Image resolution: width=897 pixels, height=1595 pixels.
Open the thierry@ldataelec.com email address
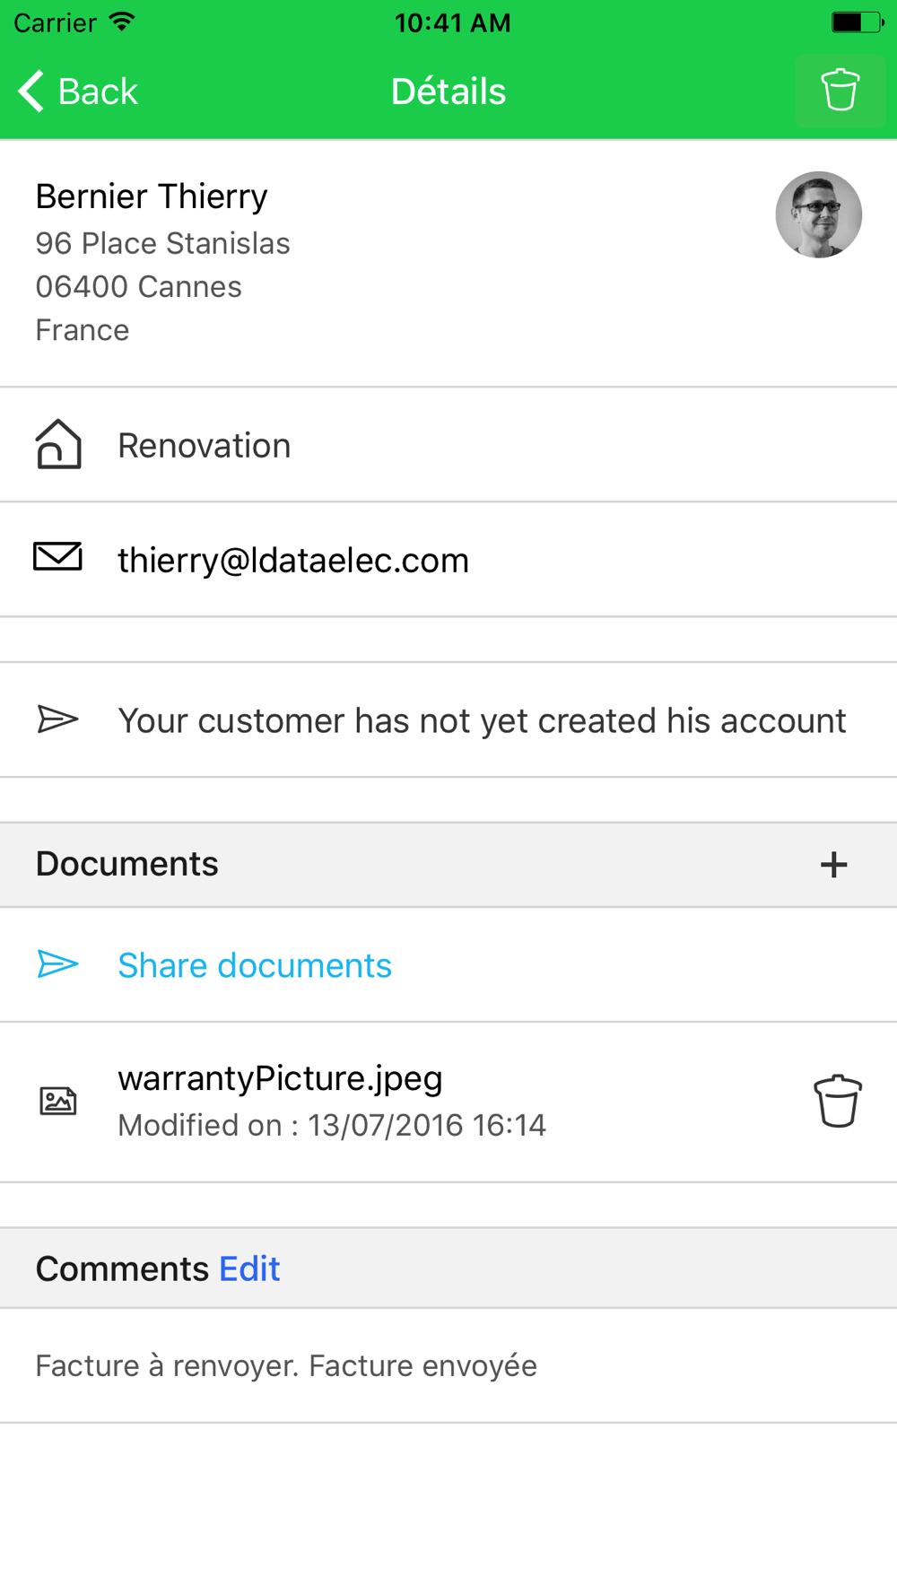tap(293, 561)
